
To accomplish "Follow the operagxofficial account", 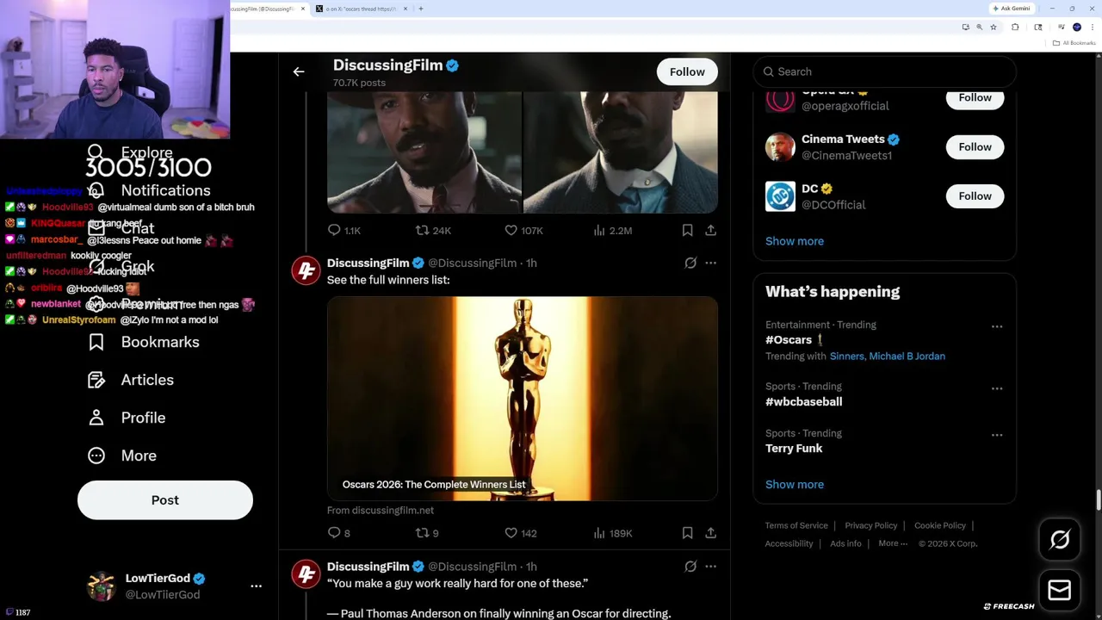I will click(975, 97).
